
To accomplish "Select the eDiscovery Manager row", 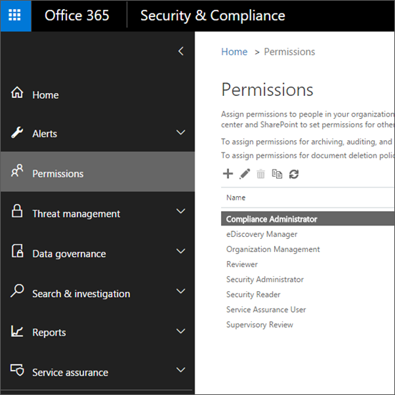I will [x=308, y=234].
